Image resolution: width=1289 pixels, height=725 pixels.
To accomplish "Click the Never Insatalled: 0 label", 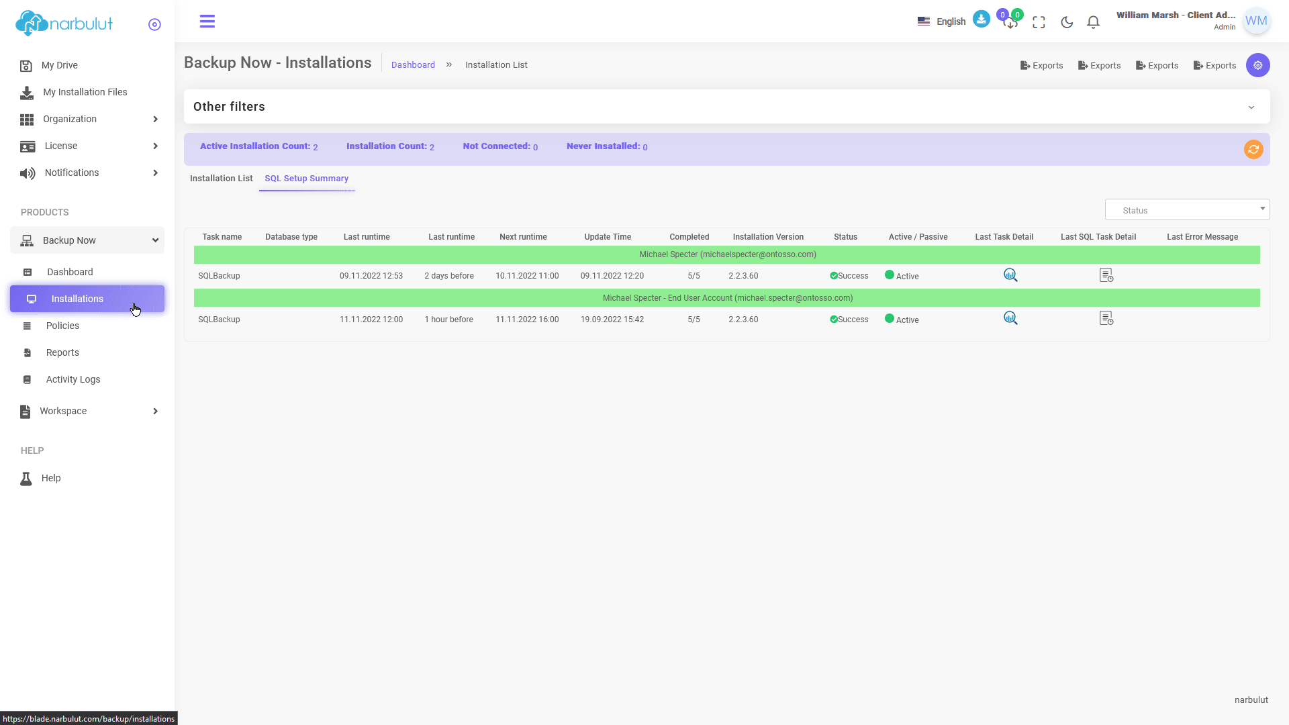I will [607, 146].
